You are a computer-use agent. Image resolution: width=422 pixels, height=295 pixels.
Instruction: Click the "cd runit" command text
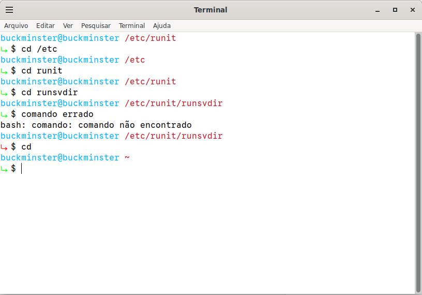point(41,71)
